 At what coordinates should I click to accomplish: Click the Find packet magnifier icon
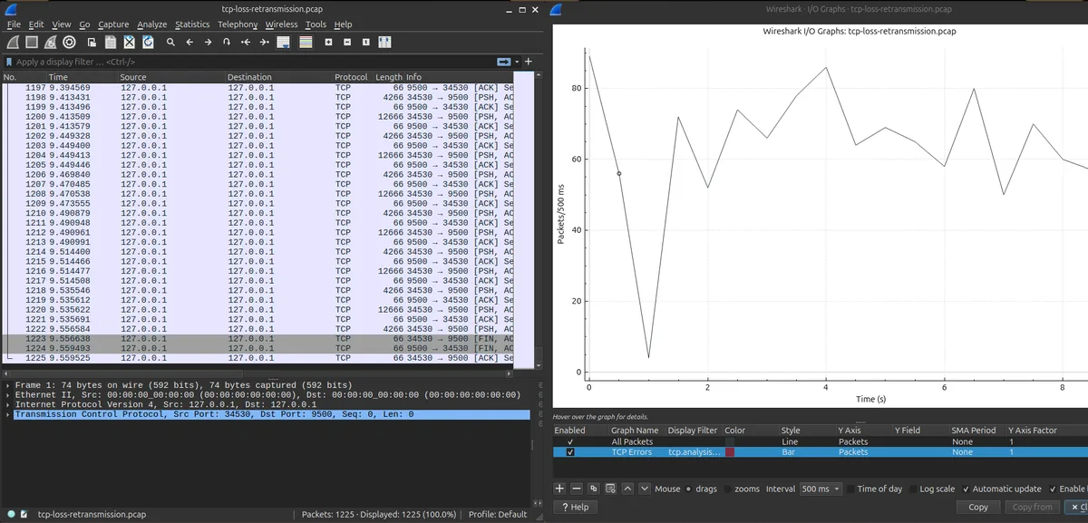coord(170,43)
